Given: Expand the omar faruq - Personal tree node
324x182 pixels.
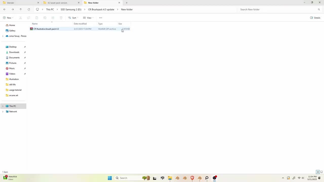Looking at the screenshot, I should click(3, 36).
